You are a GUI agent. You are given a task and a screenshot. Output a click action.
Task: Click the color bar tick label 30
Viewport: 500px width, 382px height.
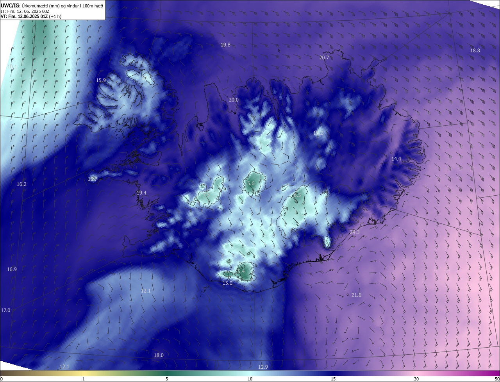[416, 379]
